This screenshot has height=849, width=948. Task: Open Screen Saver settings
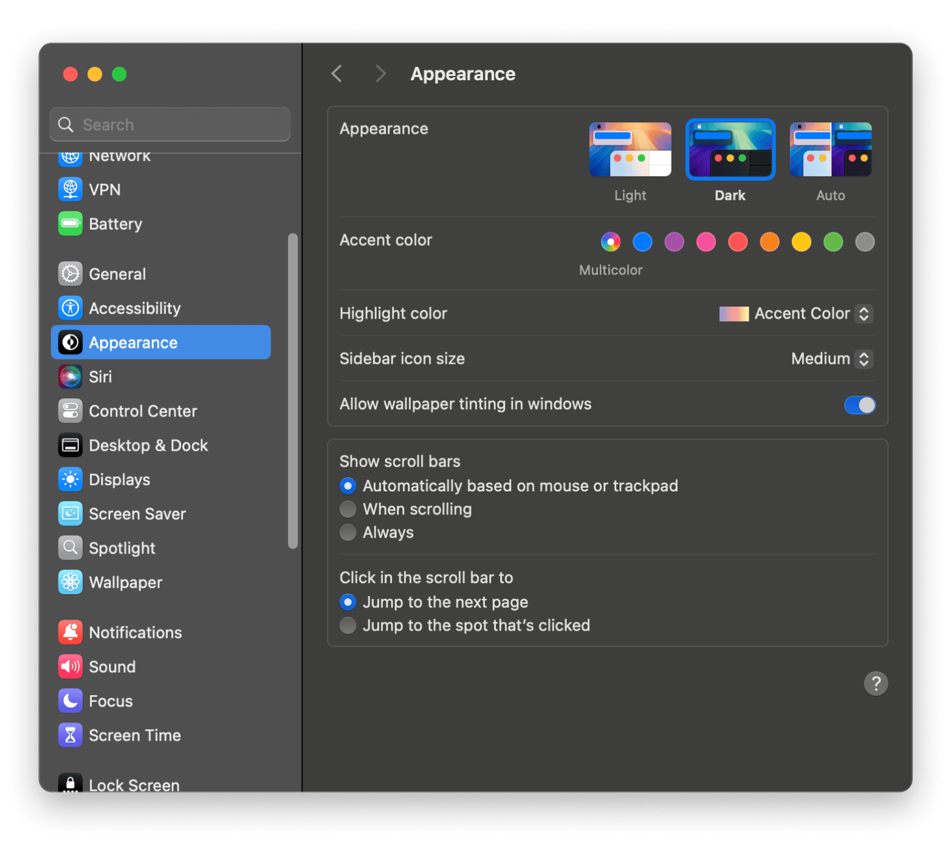click(x=161, y=513)
